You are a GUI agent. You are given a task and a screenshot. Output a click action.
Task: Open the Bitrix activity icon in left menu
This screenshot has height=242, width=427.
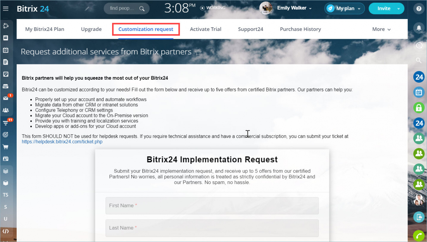tap(6, 26)
